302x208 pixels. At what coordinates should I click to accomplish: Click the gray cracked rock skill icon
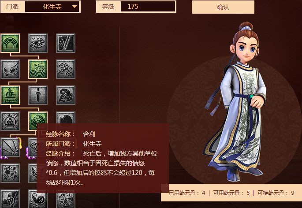click(66, 95)
